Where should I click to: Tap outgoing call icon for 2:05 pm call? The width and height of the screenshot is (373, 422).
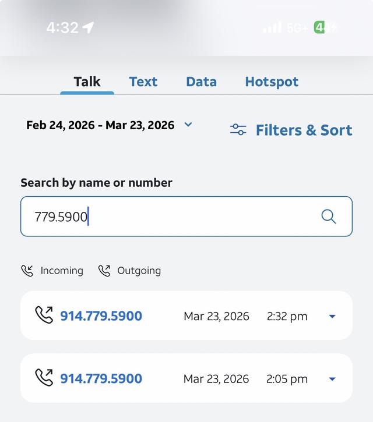[x=44, y=378]
